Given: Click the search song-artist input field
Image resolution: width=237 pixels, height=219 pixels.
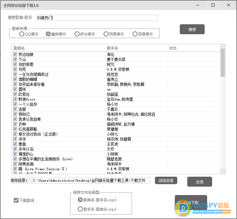Looking at the screenshot, I should coord(97,18).
